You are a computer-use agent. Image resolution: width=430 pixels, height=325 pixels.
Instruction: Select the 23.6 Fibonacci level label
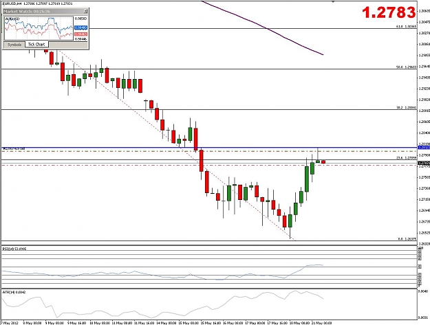point(407,158)
